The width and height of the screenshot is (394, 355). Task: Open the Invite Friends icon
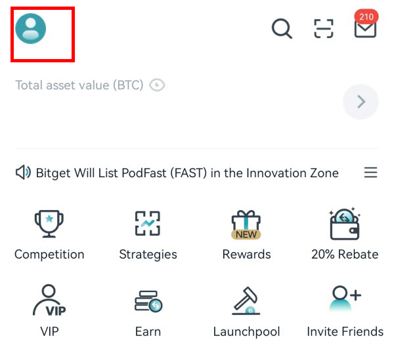(x=345, y=299)
